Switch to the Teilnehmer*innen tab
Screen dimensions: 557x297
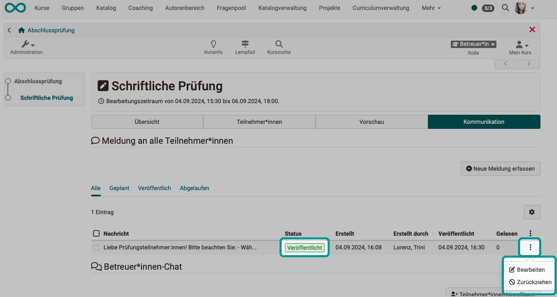259,122
